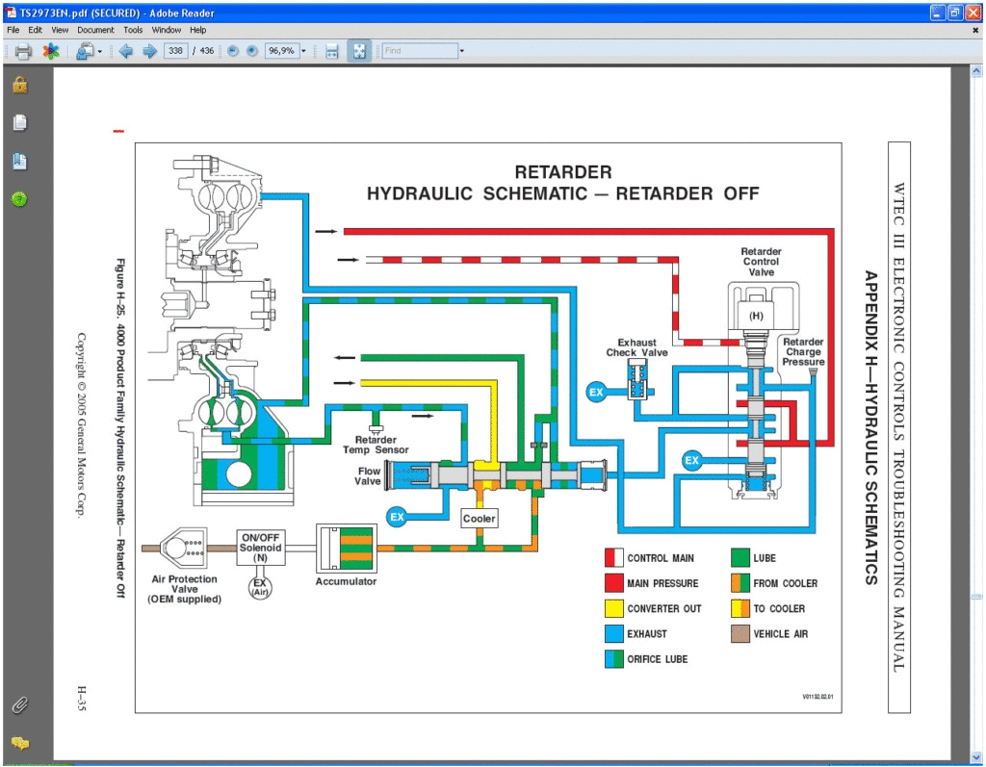The height and width of the screenshot is (767, 986).
Task: Open the email tool dropdown arrow
Action: coord(101,50)
